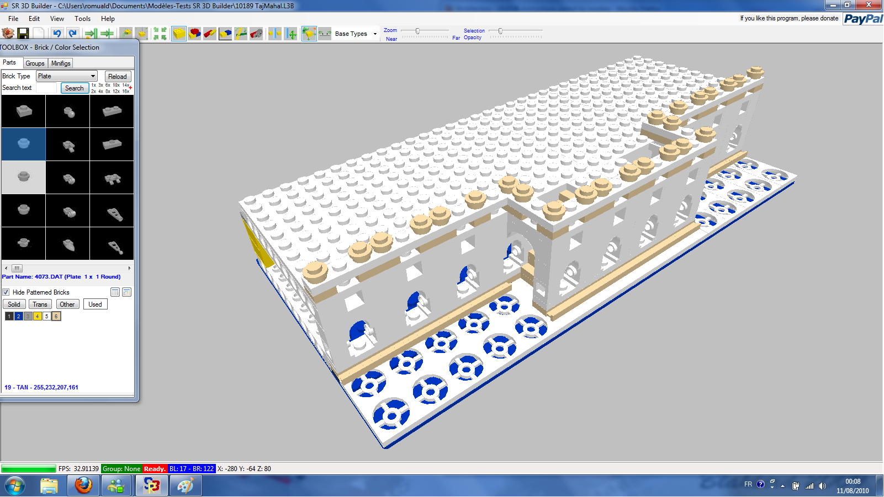Click the red brick with yellow piece icon
This screenshot has height=497, width=884.
pyautogui.click(x=210, y=34)
